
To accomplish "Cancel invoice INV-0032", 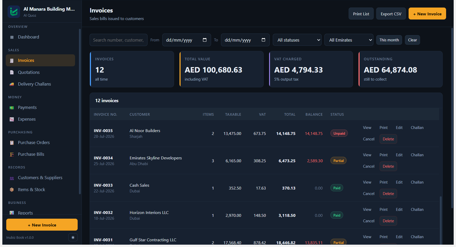I will point(369,221).
